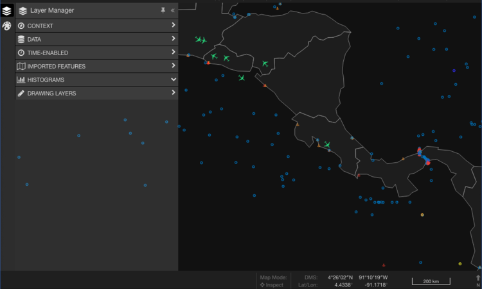Select the green aircraft near Costa Rica
482x289 pixels.
click(x=327, y=144)
